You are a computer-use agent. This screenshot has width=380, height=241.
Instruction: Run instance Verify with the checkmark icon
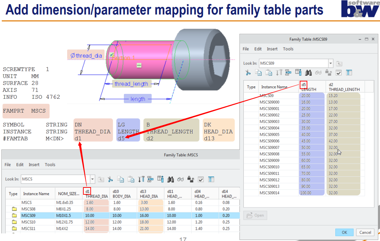(x=338, y=73)
